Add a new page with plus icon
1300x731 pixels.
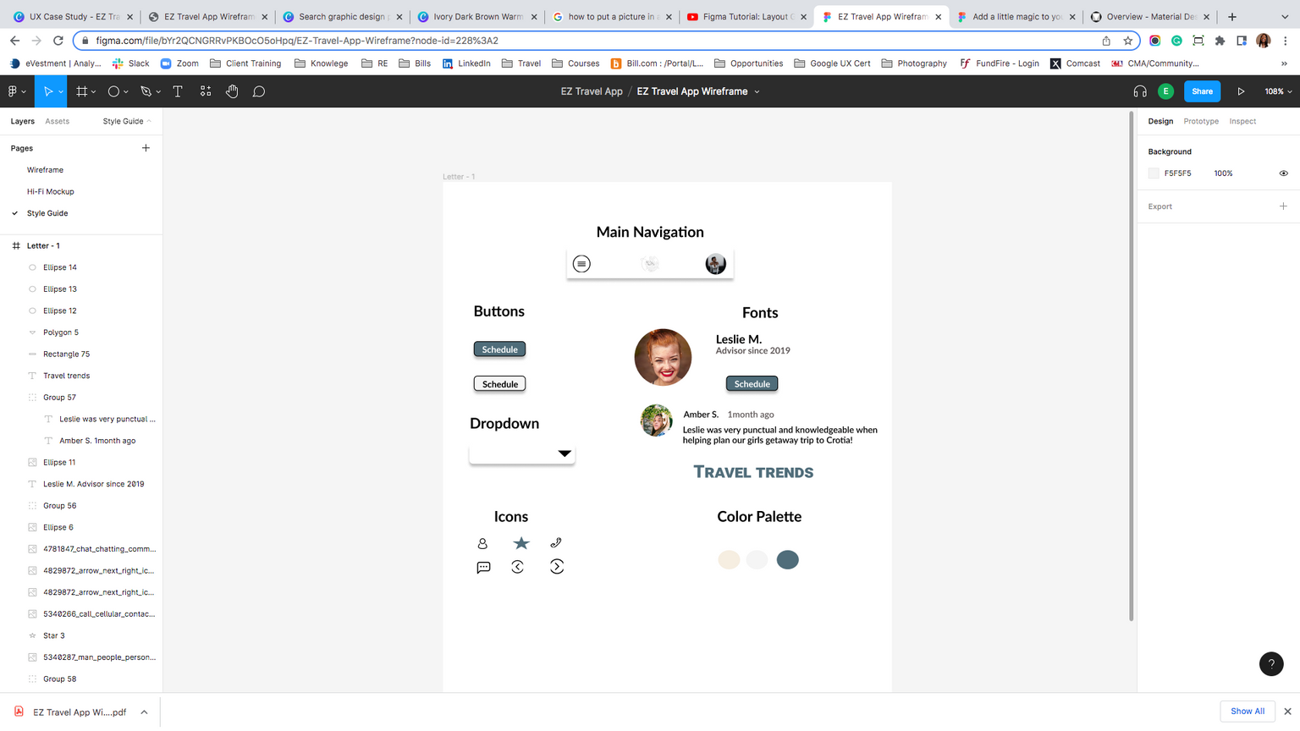click(x=146, y=148)
